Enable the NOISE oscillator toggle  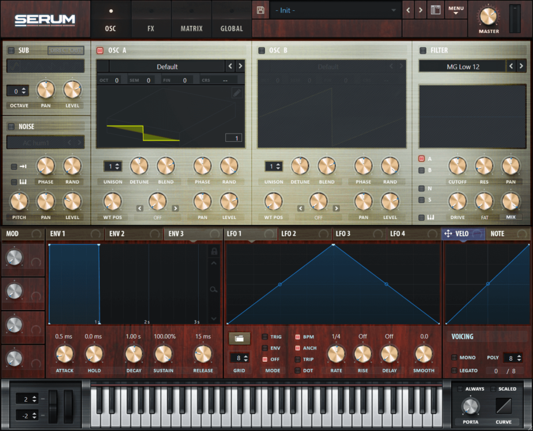click(11, 126)
